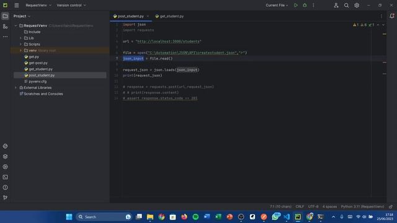Change 4 spaces indent setting
This screenshot has height=223, width=397.
tap(329, 206)
